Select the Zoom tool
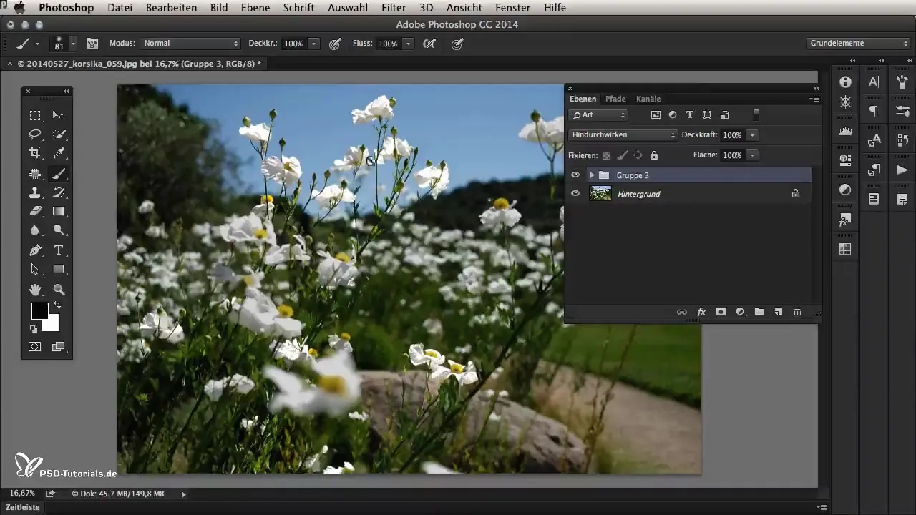 (59, 290)
